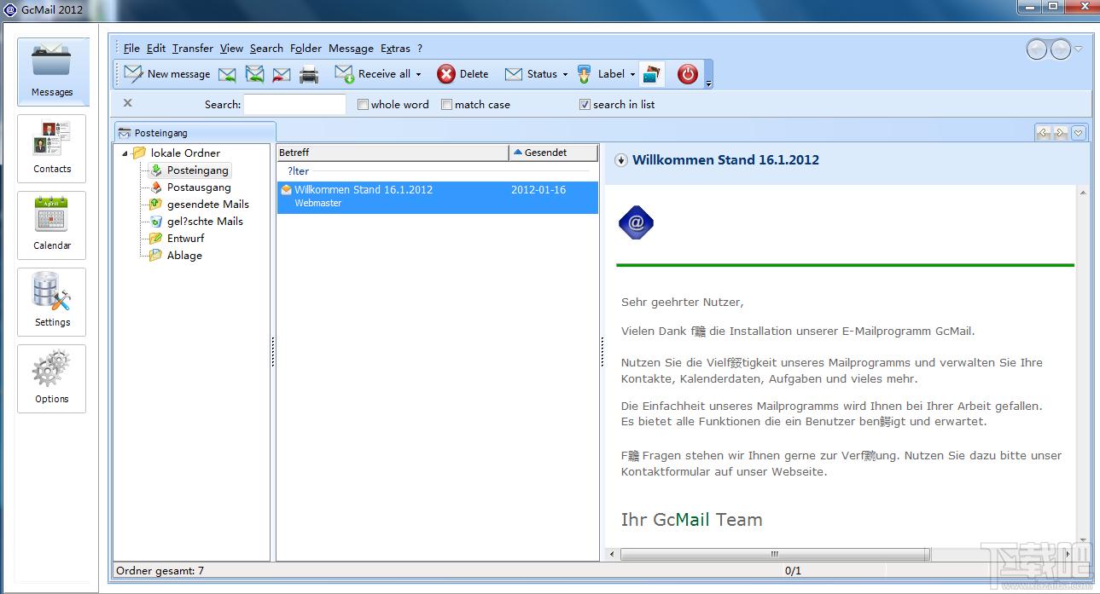The image size is (1100, 594).
Task: Sort by the Betreff column header
Action: click(x=393, y=153)
